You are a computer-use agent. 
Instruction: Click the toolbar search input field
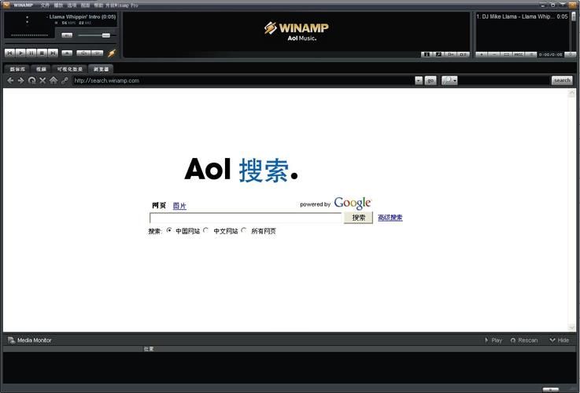coord(504,80)
